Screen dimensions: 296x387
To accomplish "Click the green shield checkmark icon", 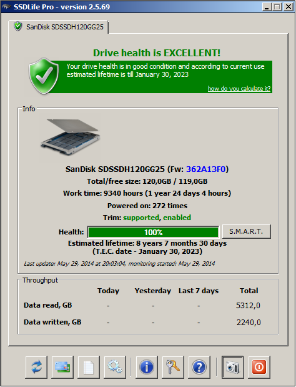I will click(44, 76).
